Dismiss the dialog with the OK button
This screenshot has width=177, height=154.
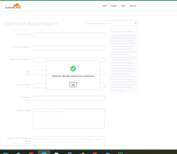tap(73, 85)
